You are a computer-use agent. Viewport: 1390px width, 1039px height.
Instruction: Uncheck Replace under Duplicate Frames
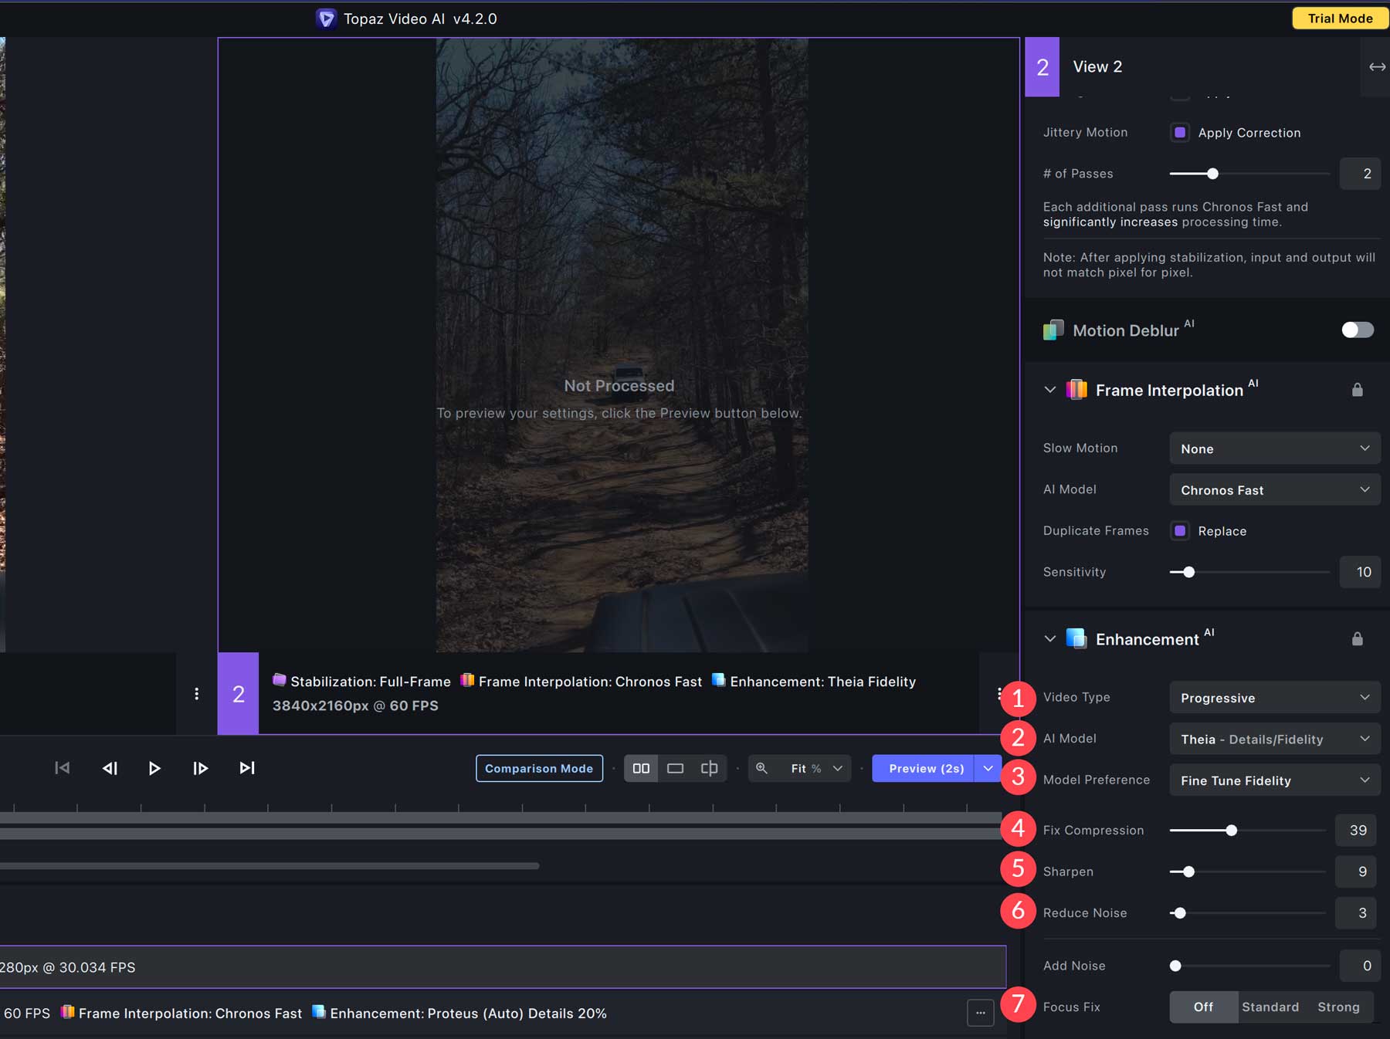point(1180,531)
